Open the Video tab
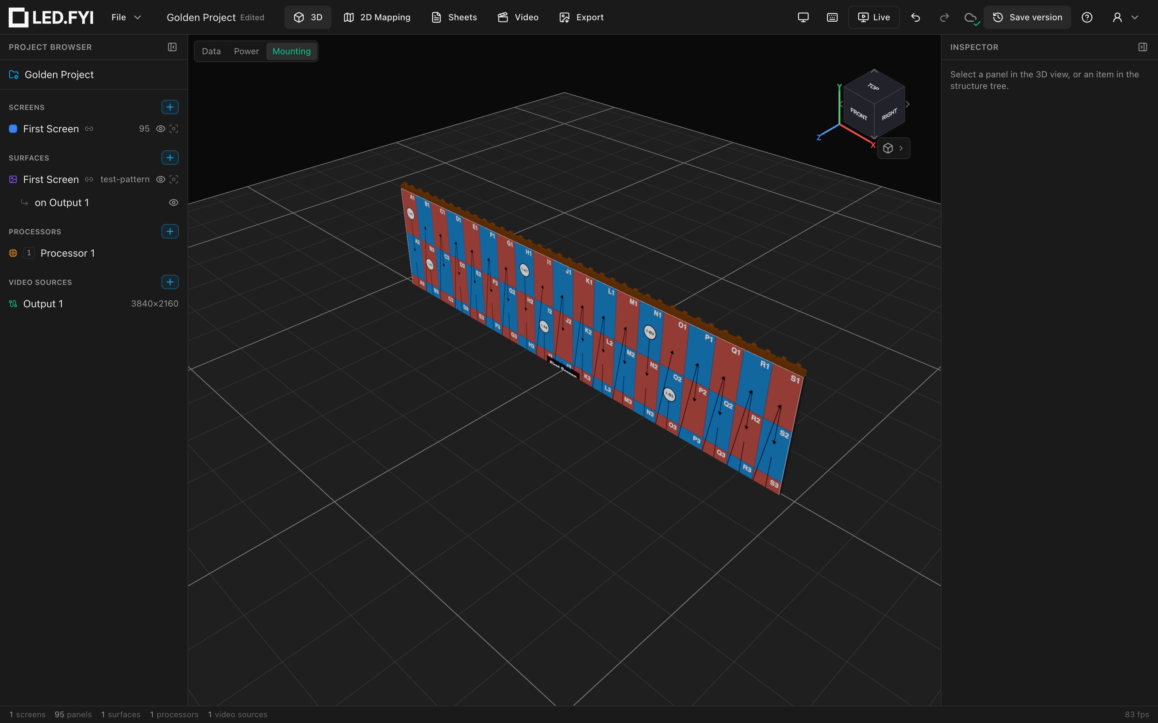Image resolution: width=1158 pixels, height=723 pixels. click(518, 17)
